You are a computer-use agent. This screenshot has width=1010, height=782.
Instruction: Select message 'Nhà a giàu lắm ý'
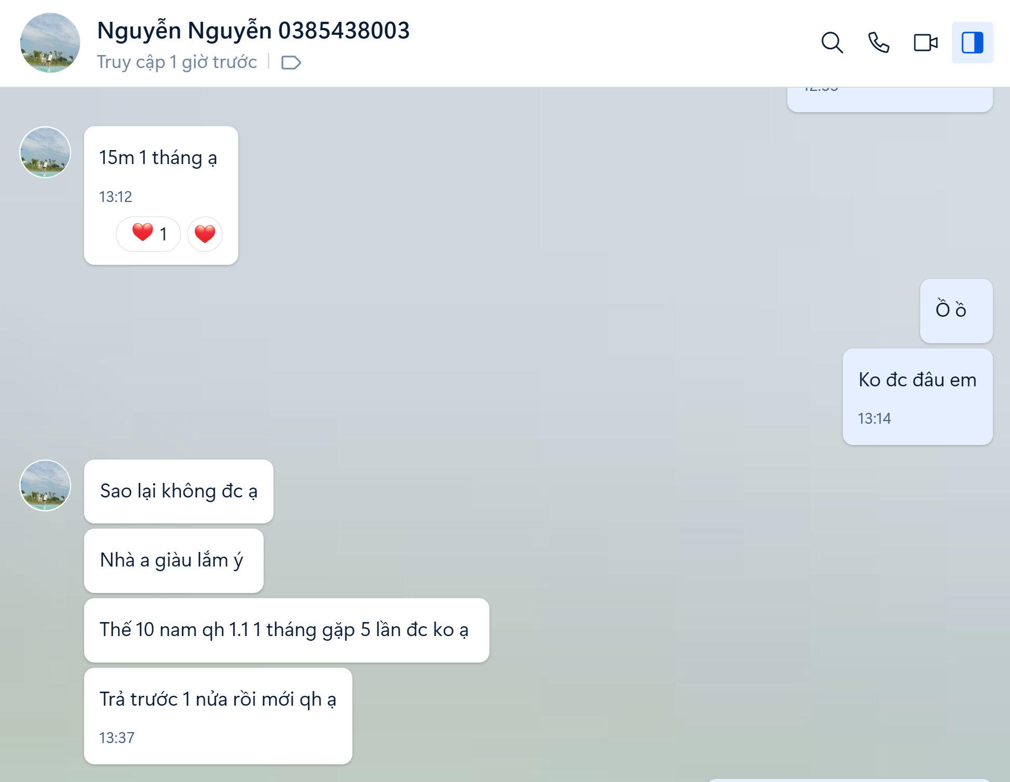click(172, 560)
